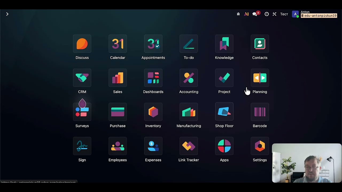The image size is (342, 192).
Task: Click the edu-antonpiskun19 database label
Action: coord(319,16)
